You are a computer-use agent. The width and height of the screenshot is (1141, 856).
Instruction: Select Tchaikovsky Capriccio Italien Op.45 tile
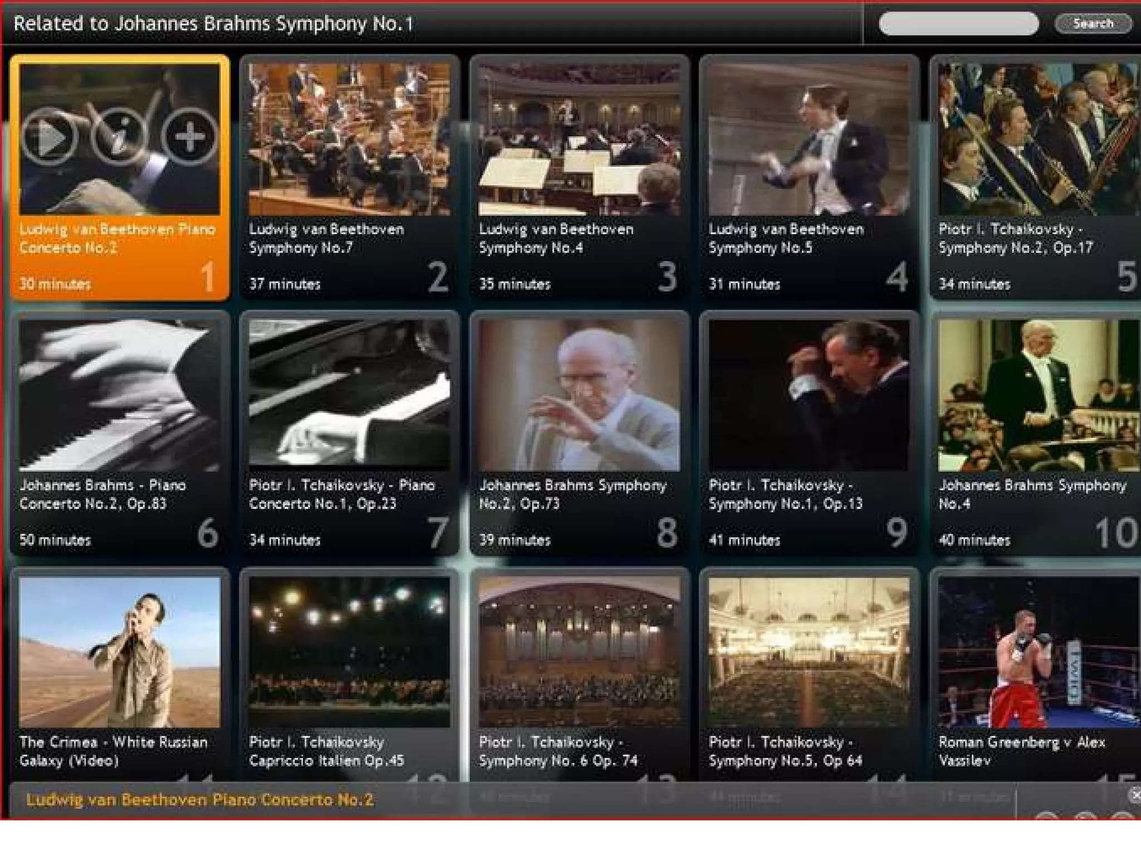click(x=349, y=652)
